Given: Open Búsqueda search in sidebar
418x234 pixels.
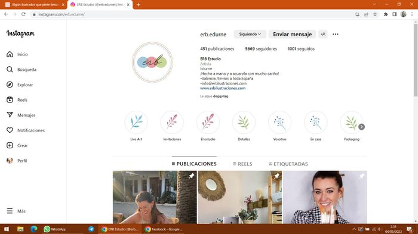Looking at the screenshot, I should pos(21,70).
